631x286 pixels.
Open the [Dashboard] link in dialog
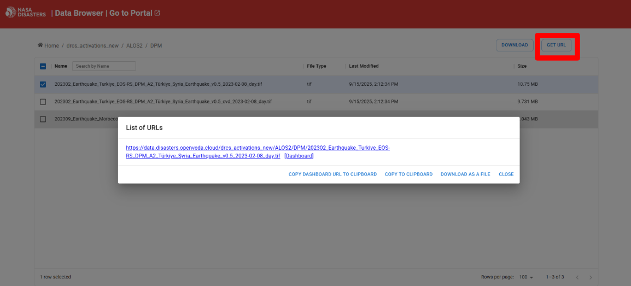tap(299, 156)
